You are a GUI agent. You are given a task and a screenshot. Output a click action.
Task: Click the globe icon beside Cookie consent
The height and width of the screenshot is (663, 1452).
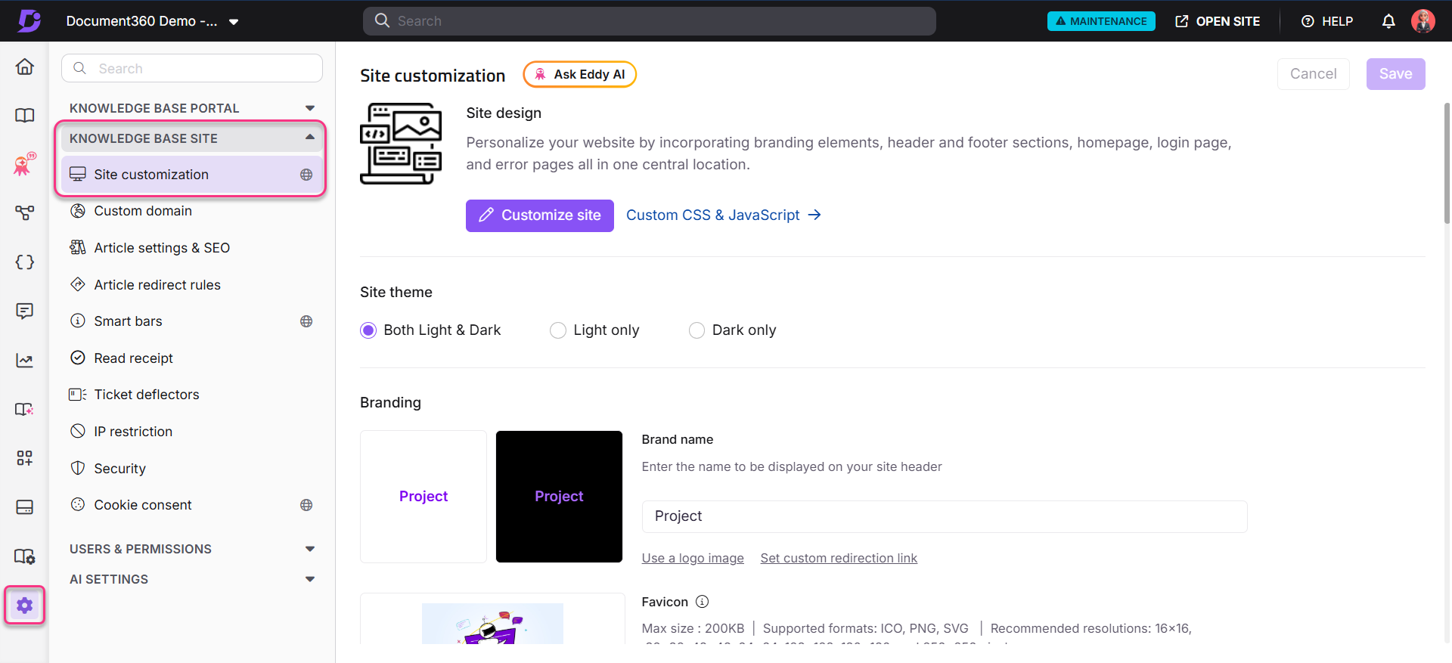pos(306,505)
